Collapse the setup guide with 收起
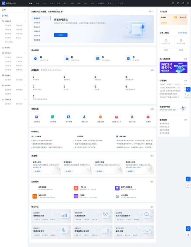This screenshot has height=247, width=191. 151,12
